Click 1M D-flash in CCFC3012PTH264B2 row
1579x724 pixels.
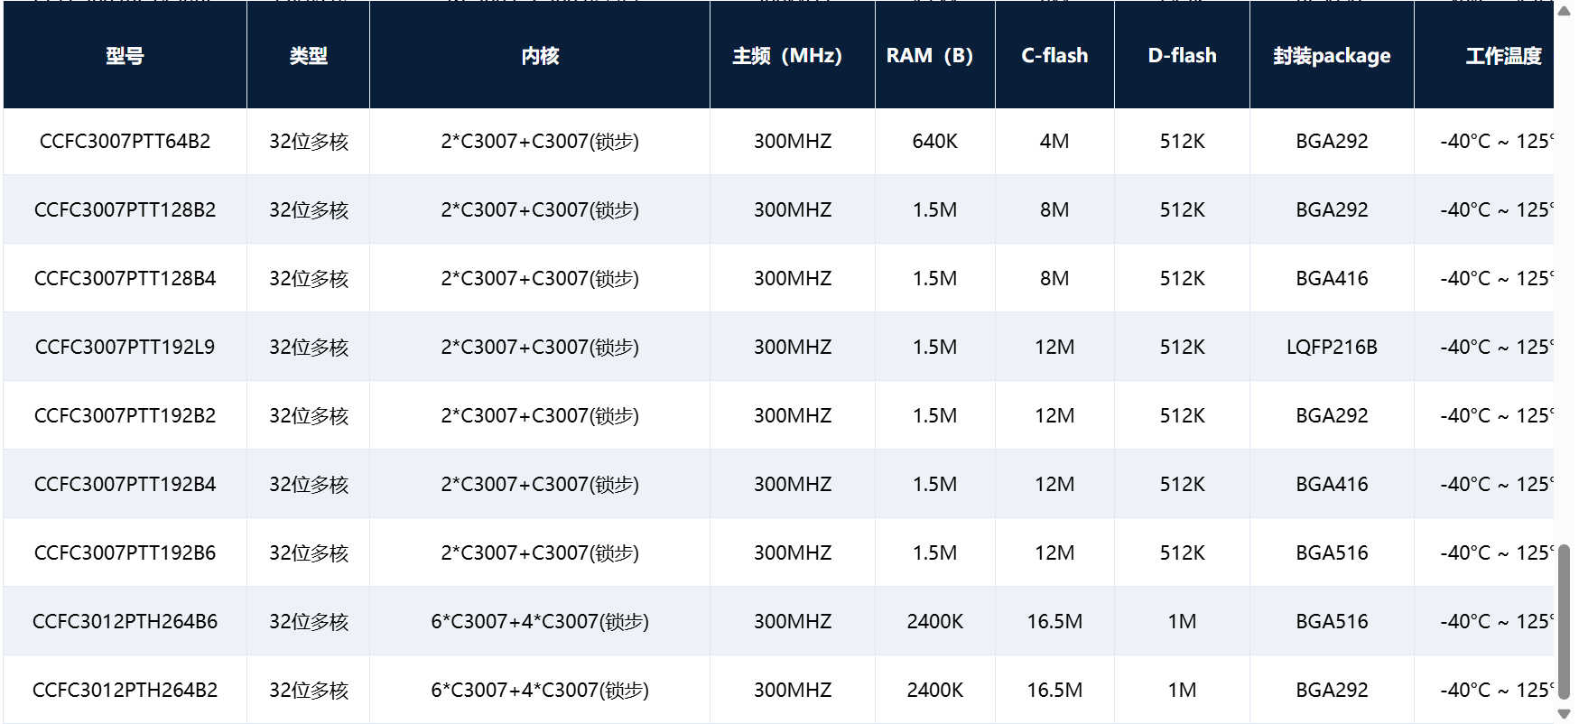[x=1182, y=691]
